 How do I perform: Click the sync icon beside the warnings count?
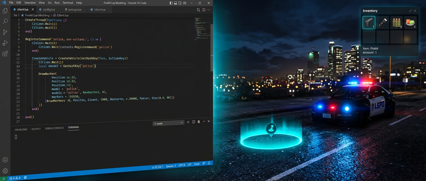pyautogui.click(x=25, y=177)
